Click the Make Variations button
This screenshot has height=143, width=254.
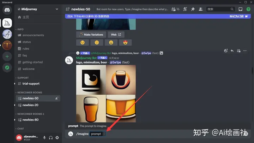(91, 35)
